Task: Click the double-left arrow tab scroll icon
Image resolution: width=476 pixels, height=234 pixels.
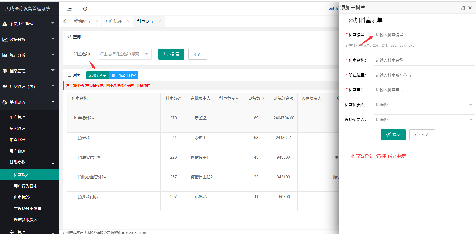Action: point(64,21)
